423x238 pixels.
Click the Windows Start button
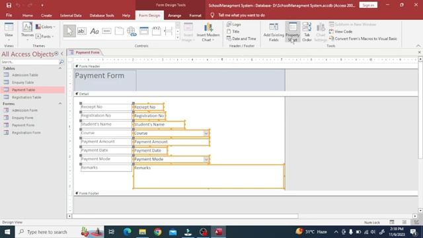(x=7, y=232)
